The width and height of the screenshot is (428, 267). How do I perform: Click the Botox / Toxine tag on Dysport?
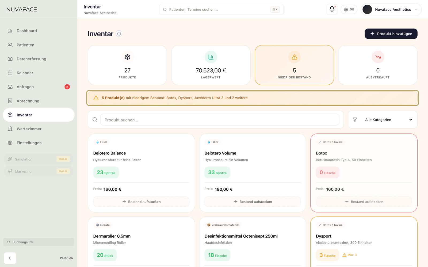(x=330, y=225)
